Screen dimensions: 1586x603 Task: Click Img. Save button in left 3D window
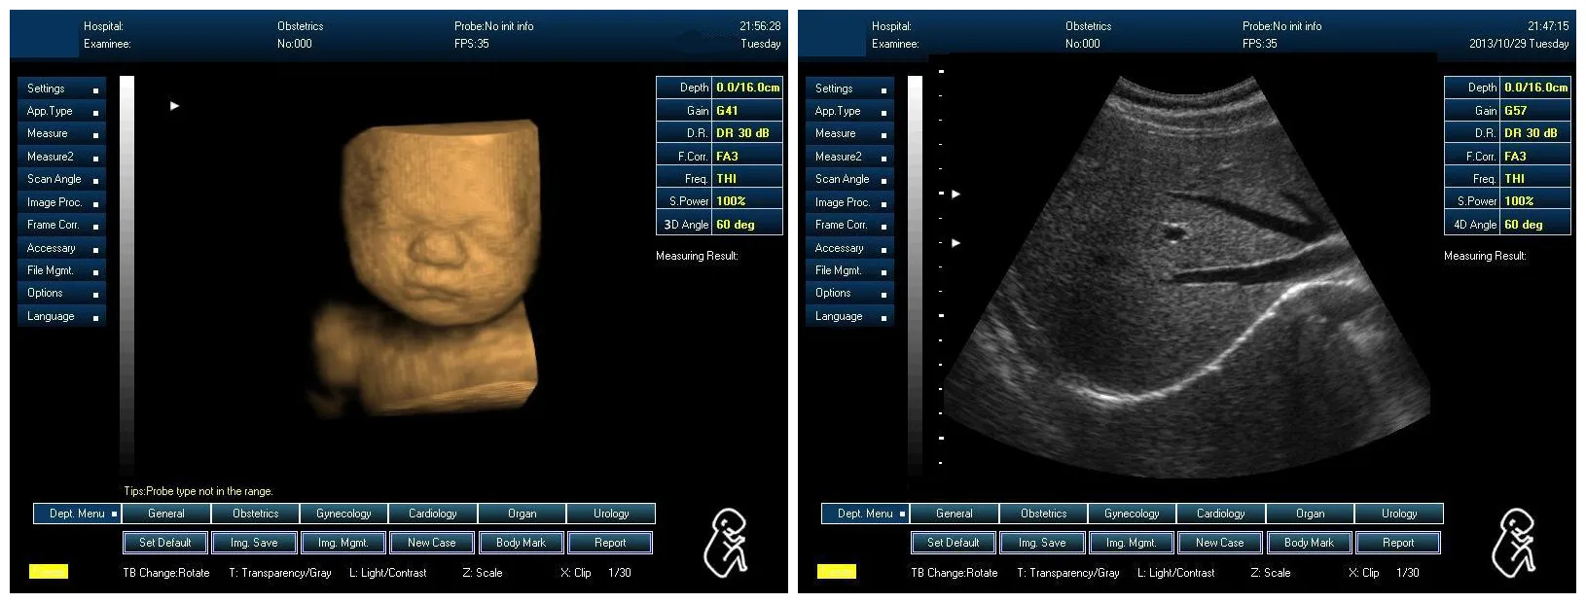point(254,543)
